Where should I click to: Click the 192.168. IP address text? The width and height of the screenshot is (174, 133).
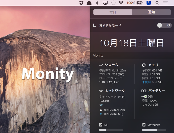105,101
